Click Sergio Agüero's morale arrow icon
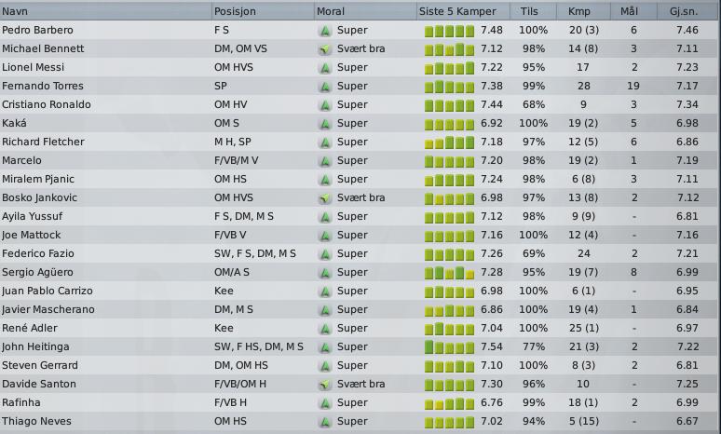The width and height of the screenshot is (721, 434). coord(325,273)
